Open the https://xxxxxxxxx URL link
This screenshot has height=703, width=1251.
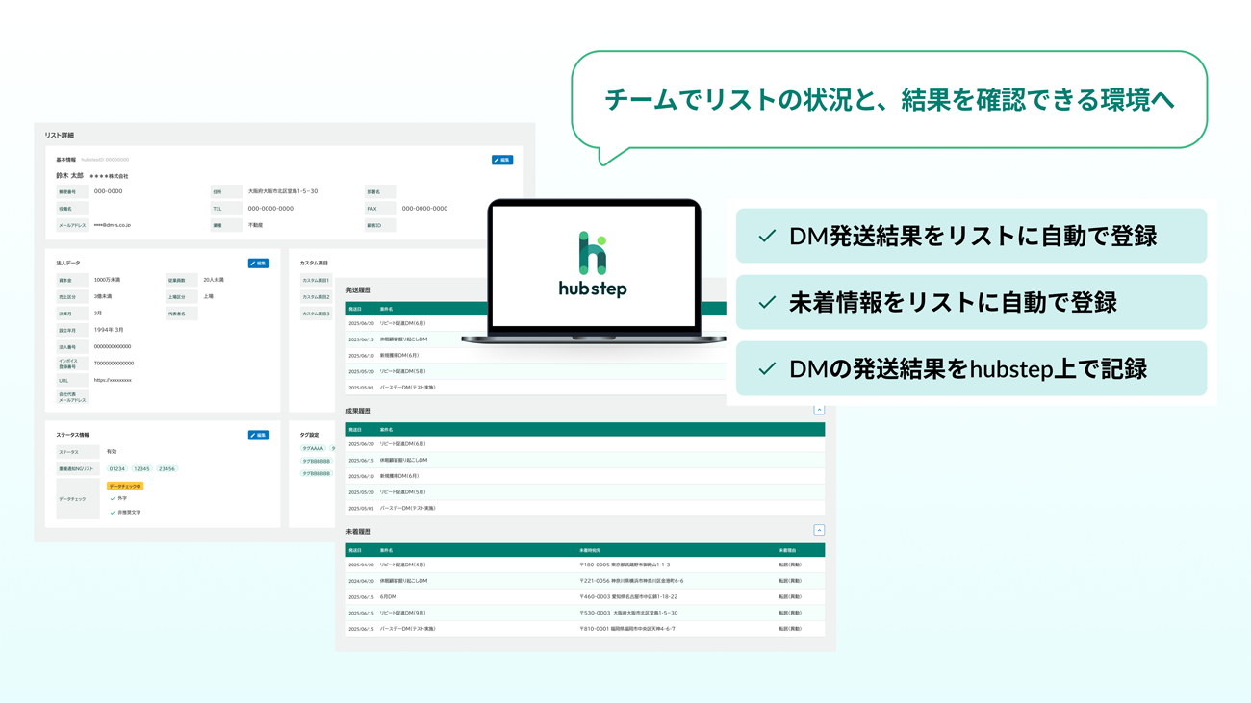click(113, 380)
